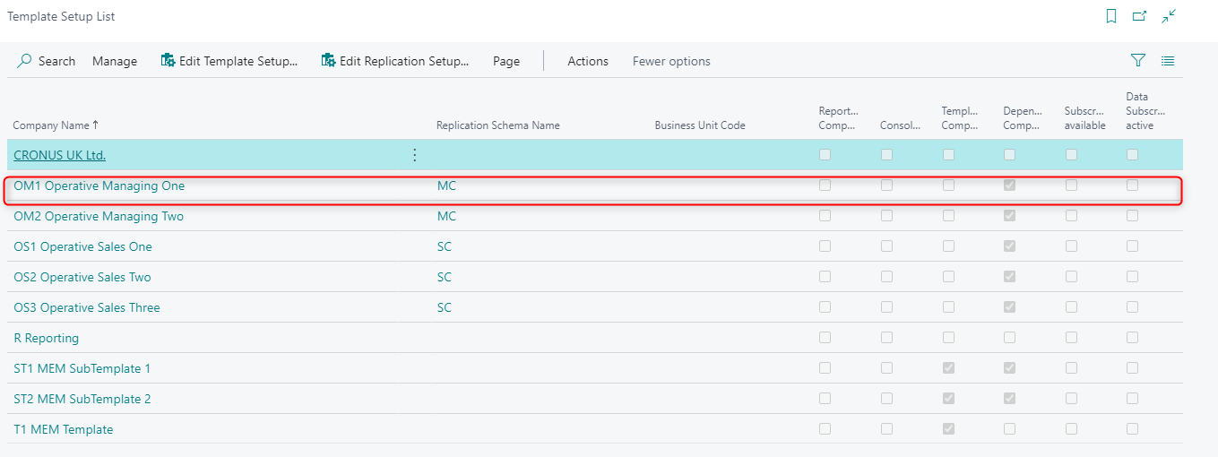Open the Actions menu
The image size is (1218, 457).
coord(588,61)
